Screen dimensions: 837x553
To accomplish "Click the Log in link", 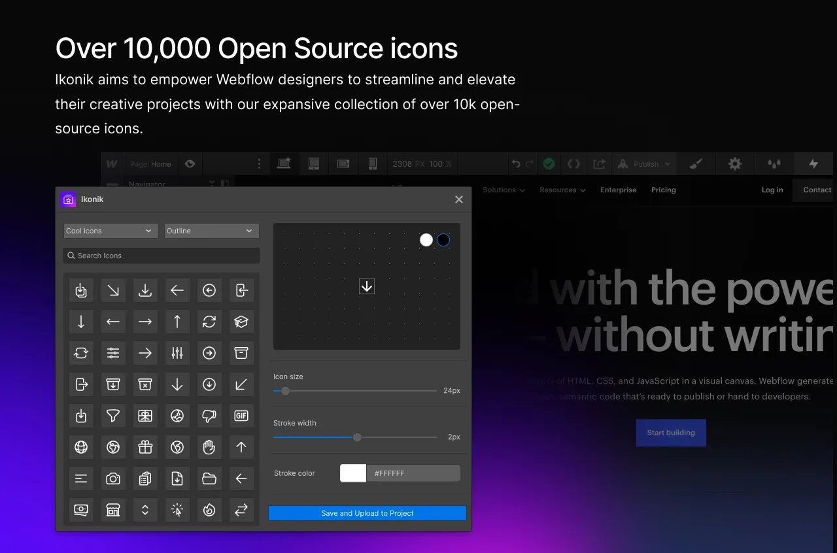I will pyautogui.click(x=772, y=190).
